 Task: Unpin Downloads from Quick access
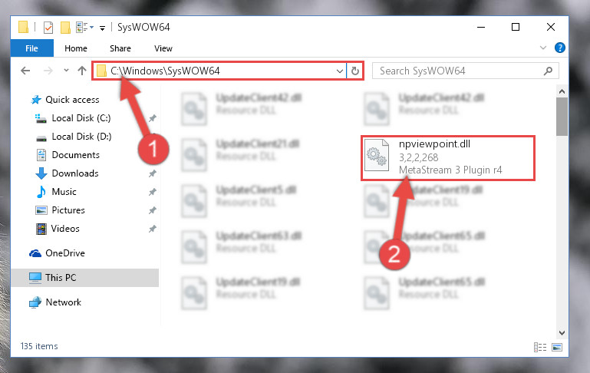[x=153, y=173]
